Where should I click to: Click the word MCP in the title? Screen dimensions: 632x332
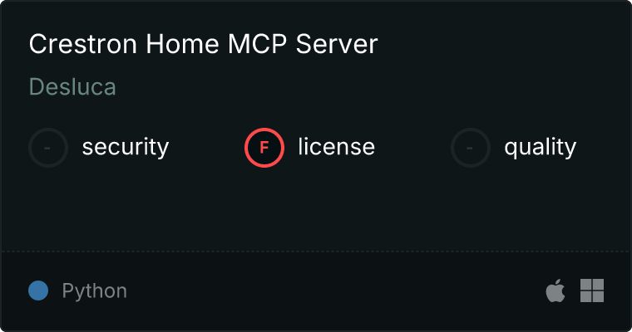pos(258,44)
